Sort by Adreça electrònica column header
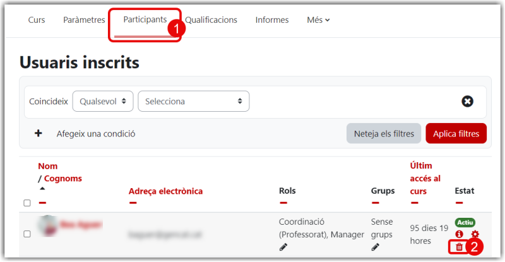 [x=165, y=191]
